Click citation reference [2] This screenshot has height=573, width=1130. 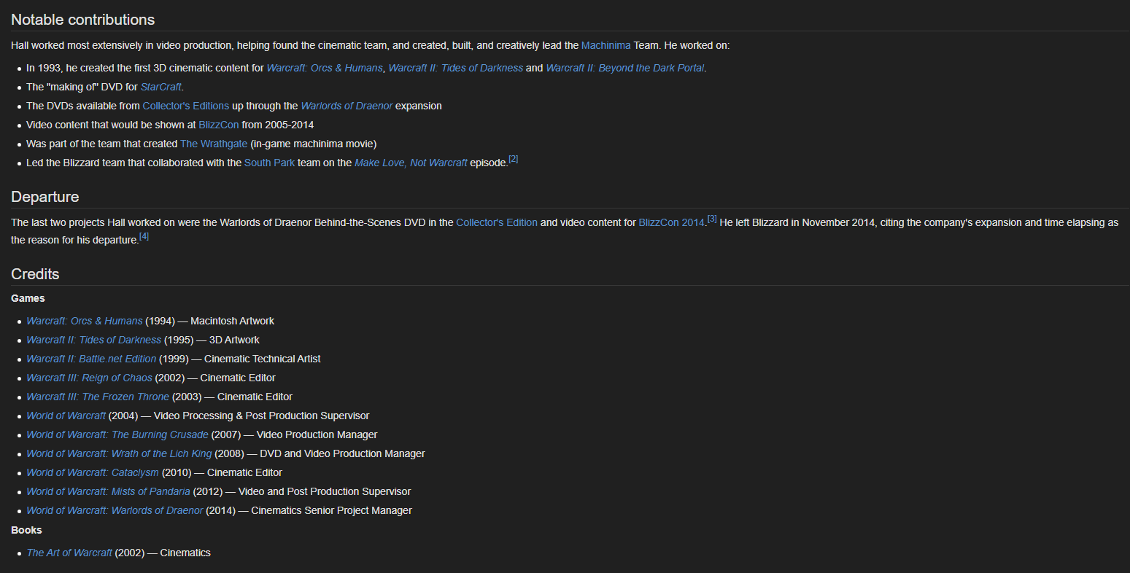click(x=514, y=159)
